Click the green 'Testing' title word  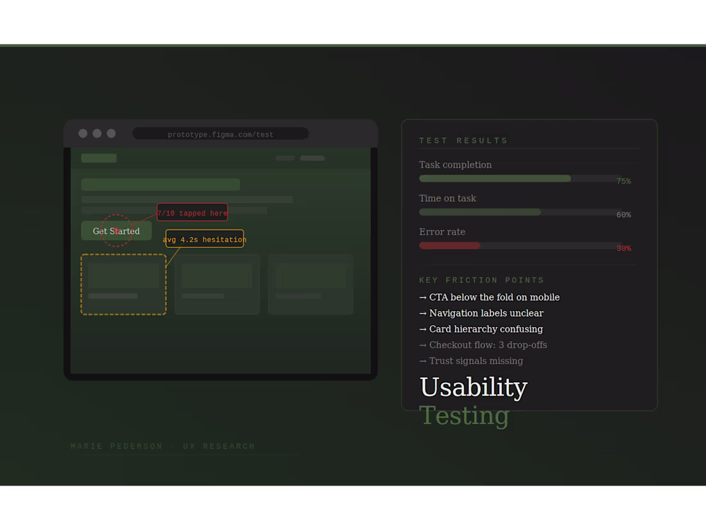(x=464, y=416)
